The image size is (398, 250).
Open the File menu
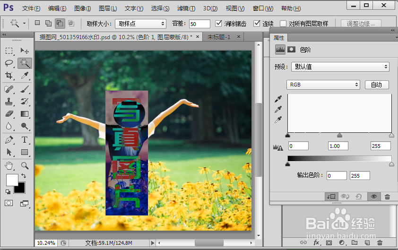click(31, 9)
